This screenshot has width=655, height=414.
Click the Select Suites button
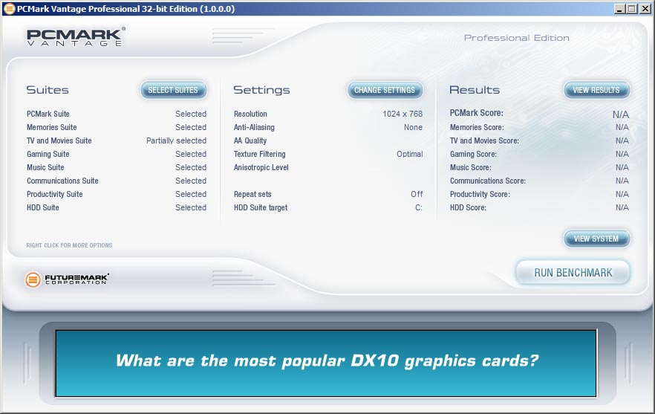[173, 90]
